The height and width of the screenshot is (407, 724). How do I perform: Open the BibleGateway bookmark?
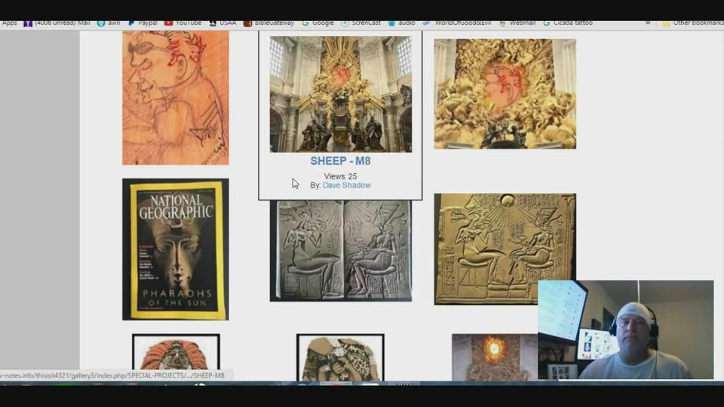coord(268,23)
